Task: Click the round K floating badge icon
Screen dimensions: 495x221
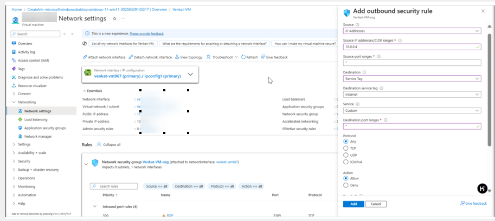Action: (x=483, y=189)
